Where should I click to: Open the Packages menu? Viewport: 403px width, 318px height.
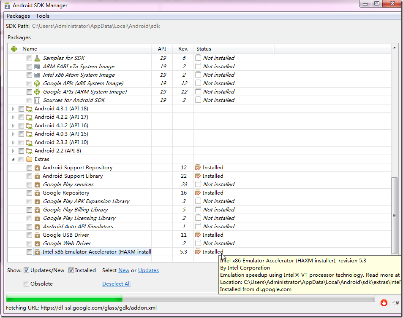pyautogui.click(x=18, y=16)
